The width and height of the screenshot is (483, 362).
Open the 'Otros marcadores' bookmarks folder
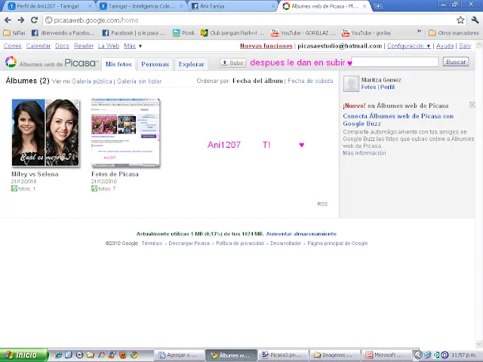[453, 33]
